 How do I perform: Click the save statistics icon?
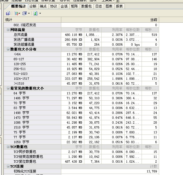8,13
